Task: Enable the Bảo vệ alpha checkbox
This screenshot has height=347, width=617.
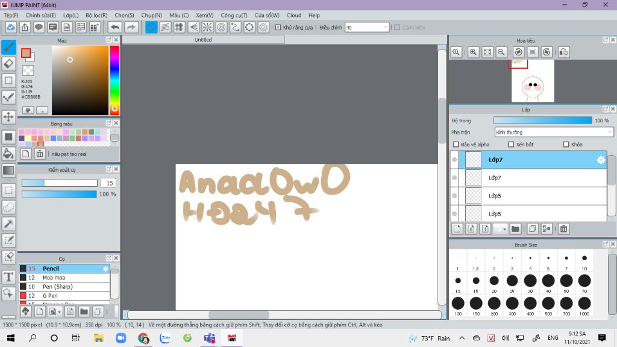Action: coord(456,145)
